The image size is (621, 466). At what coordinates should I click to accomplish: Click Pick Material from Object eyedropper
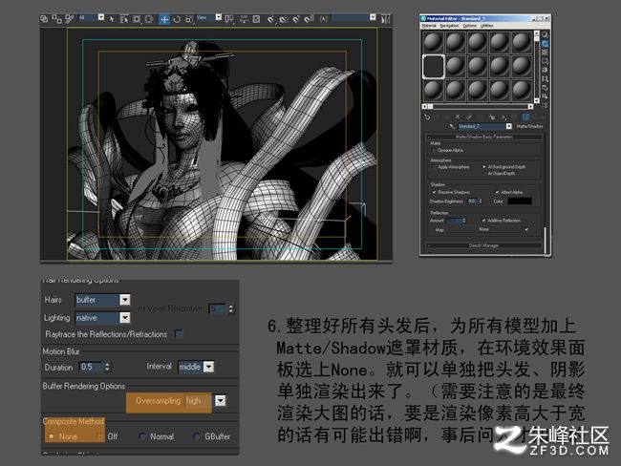452,127
